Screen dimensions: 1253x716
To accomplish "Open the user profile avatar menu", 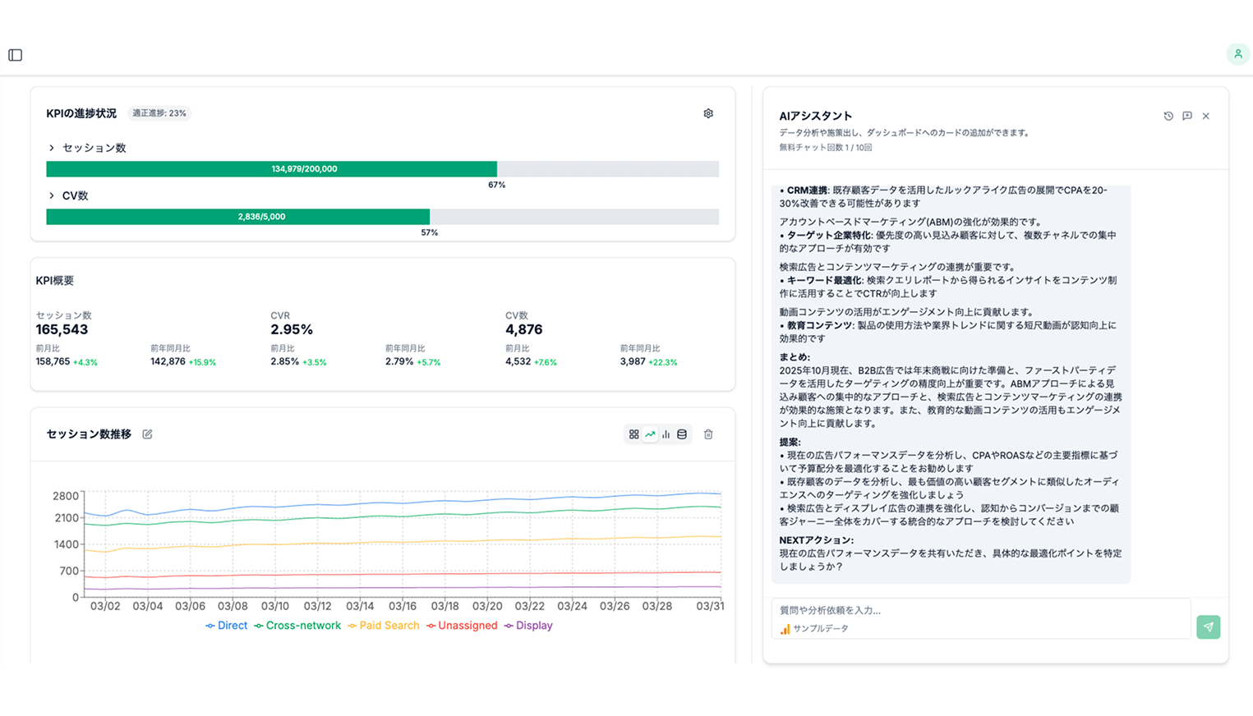I will [1237, 54].
